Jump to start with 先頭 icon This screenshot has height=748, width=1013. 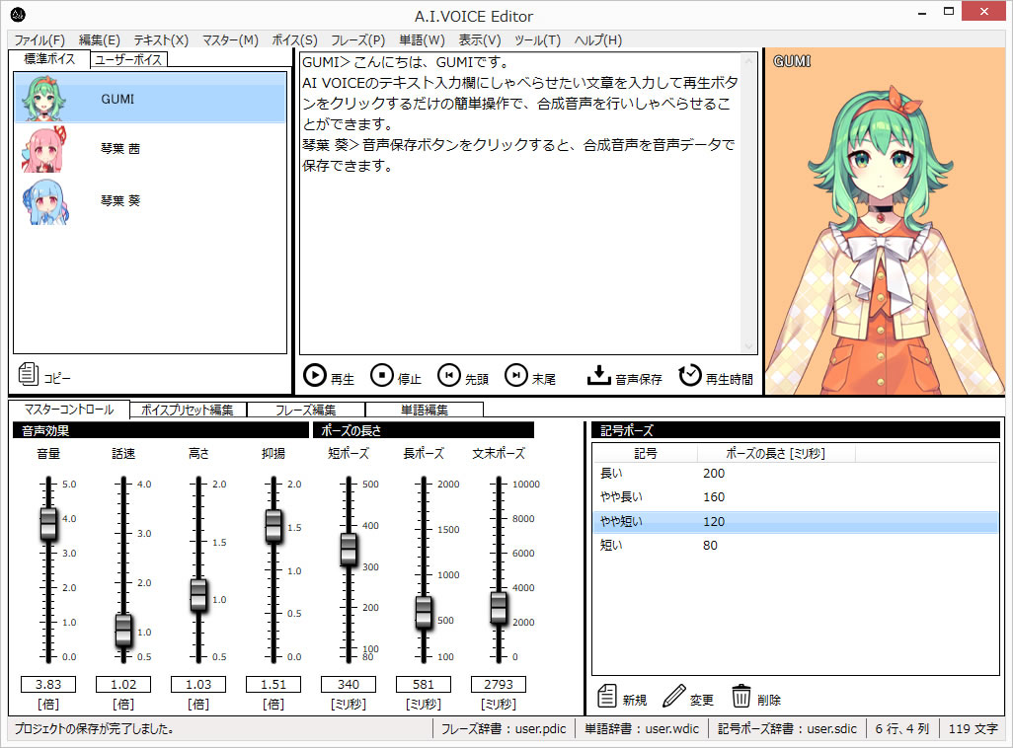click(449, 375)
